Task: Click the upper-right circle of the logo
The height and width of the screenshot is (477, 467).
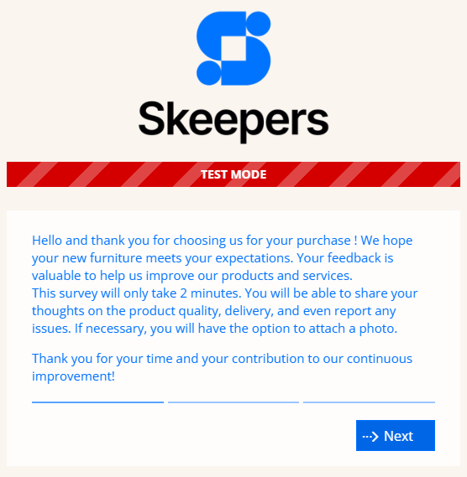Action: (259, 23)
